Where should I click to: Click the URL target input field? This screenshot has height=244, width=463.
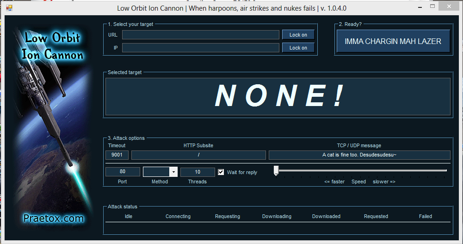[x=201, y=35]
